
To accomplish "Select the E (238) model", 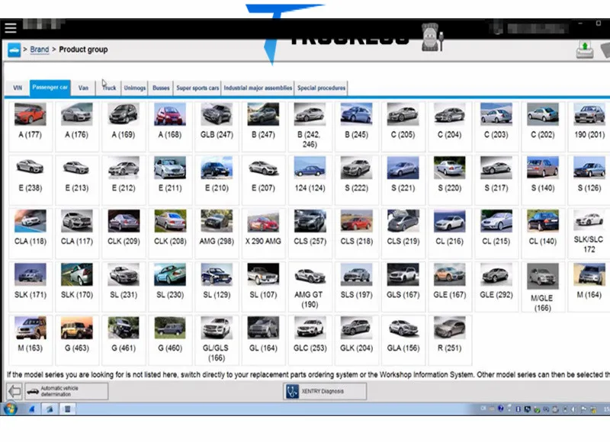I will (30, 179).
